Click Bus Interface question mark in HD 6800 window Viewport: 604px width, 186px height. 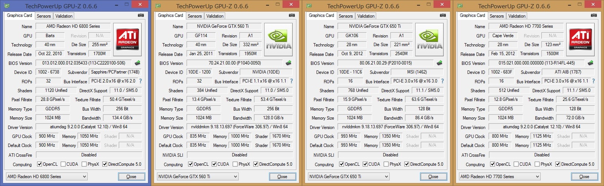(x=141, y=81)
